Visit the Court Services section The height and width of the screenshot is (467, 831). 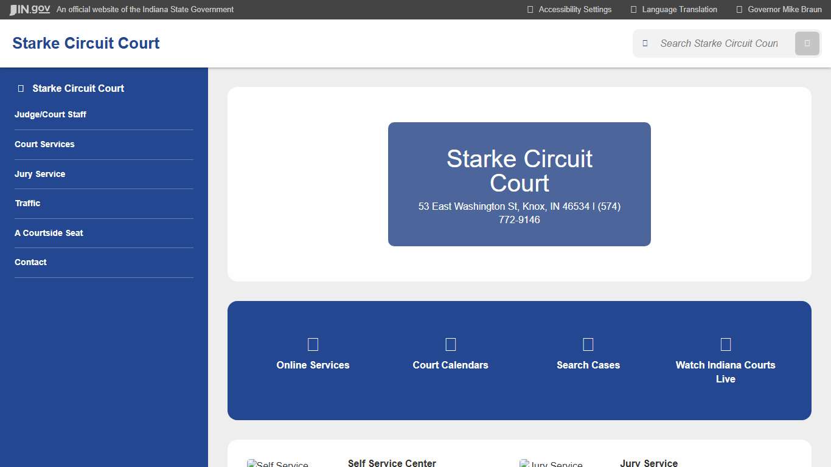click(44, 144)
